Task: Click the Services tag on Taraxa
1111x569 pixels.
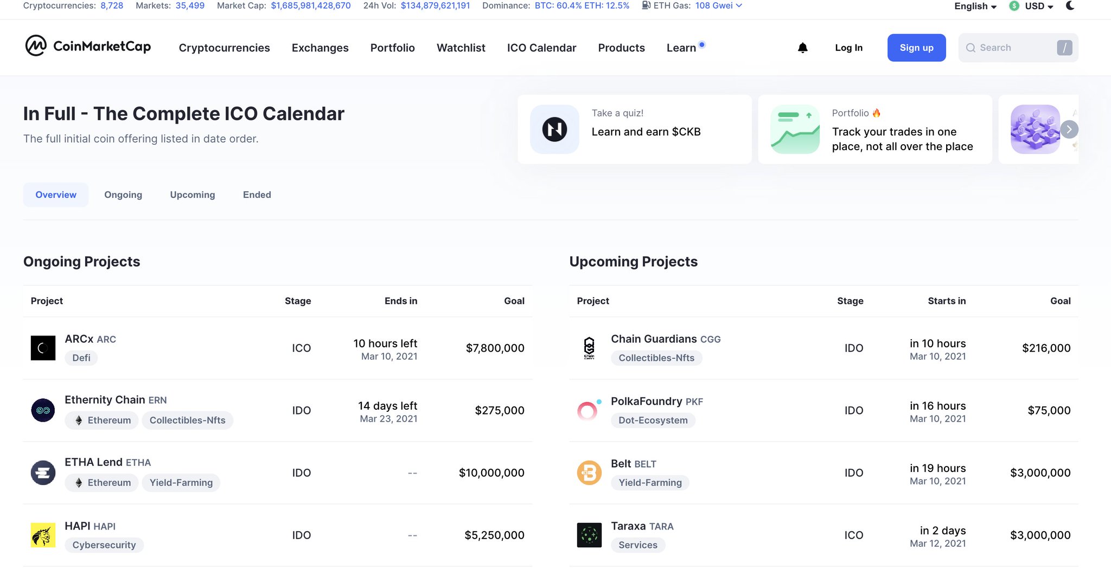Action: (x=638, y=545)
